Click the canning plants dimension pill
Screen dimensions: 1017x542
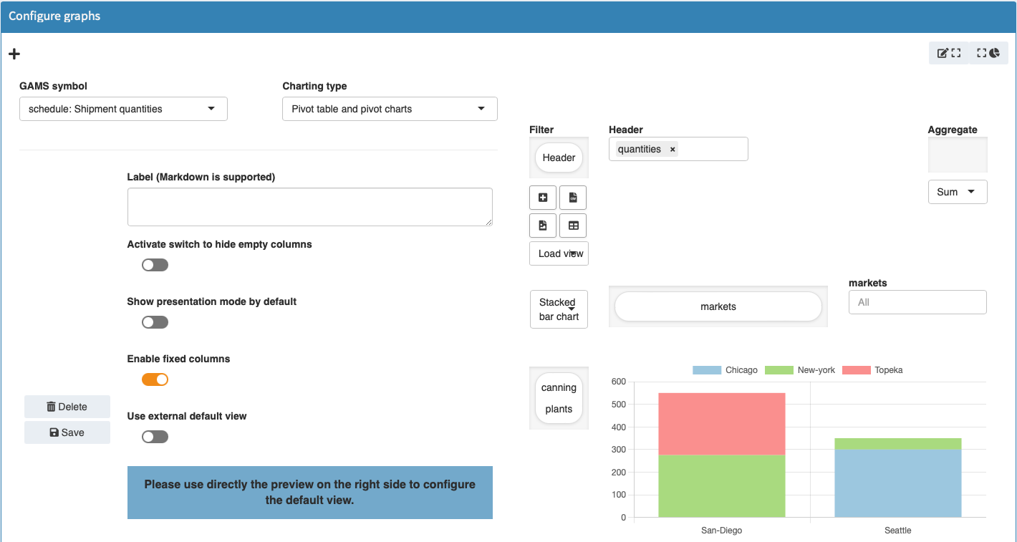click(x=559, y=398)
